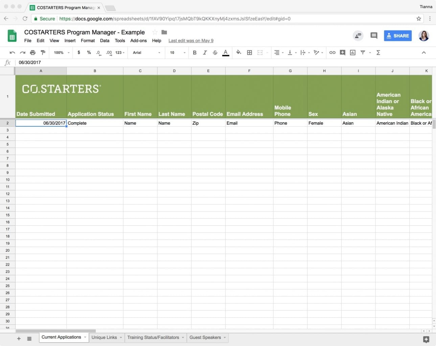Viewport: 436px width, 346px height.
Task: Open vertical align dropdown
Action: point(291,53)
